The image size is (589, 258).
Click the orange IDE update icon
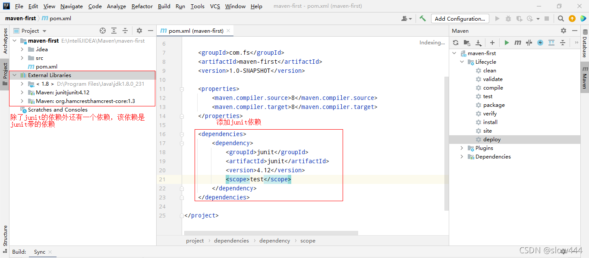tap(572, 19)
